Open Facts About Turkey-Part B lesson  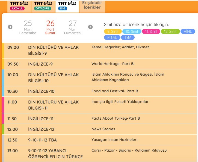pyautogui.click(x=116, y=118)
